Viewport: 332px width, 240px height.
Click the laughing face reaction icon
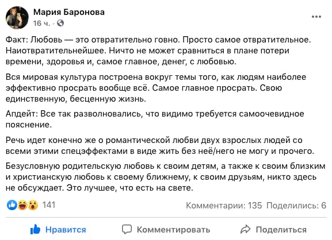tap(22, 205)
